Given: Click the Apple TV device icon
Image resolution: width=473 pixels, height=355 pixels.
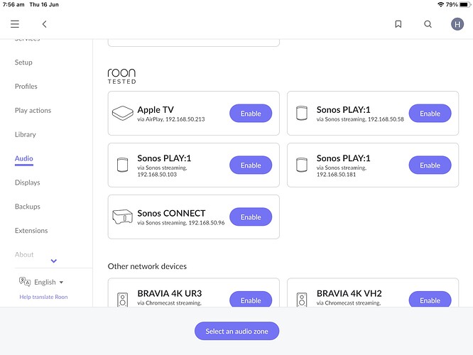Looking at the screenshot, I should (x=122, y=114).
